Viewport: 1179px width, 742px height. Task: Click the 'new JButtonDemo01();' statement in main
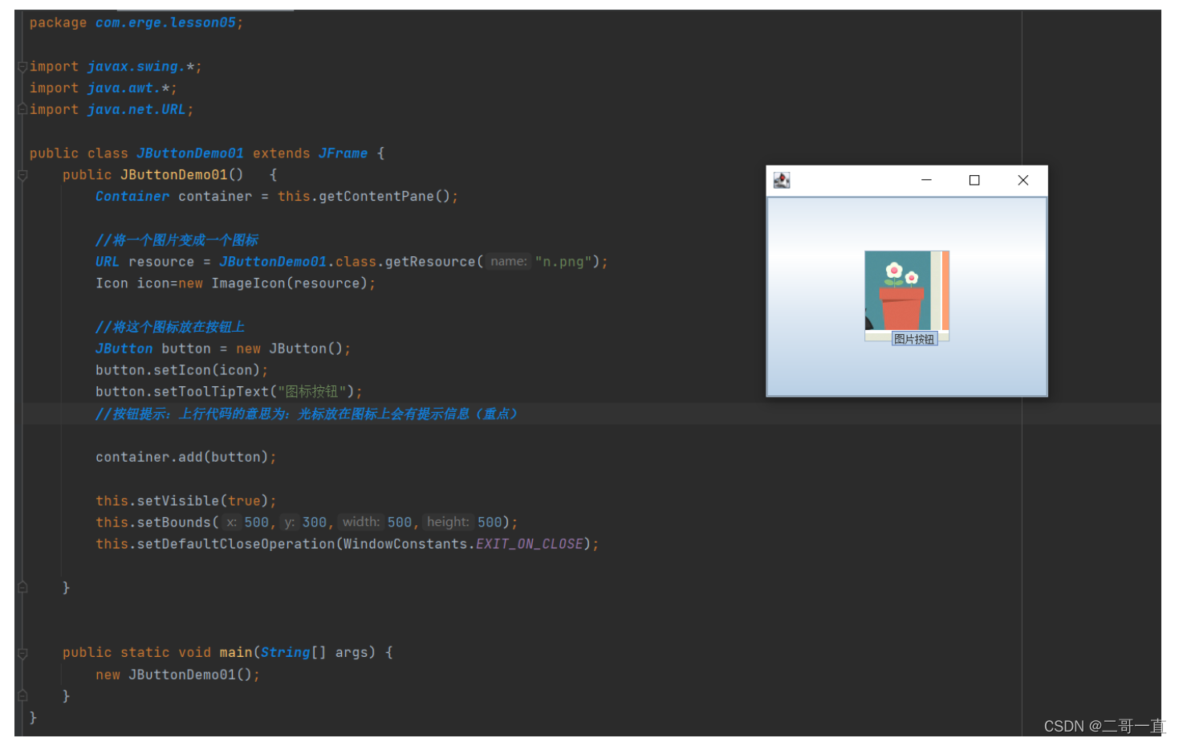177,675
